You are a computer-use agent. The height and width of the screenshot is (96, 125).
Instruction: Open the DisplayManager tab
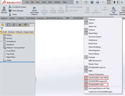pyautogui.click(x=26, y=25)
